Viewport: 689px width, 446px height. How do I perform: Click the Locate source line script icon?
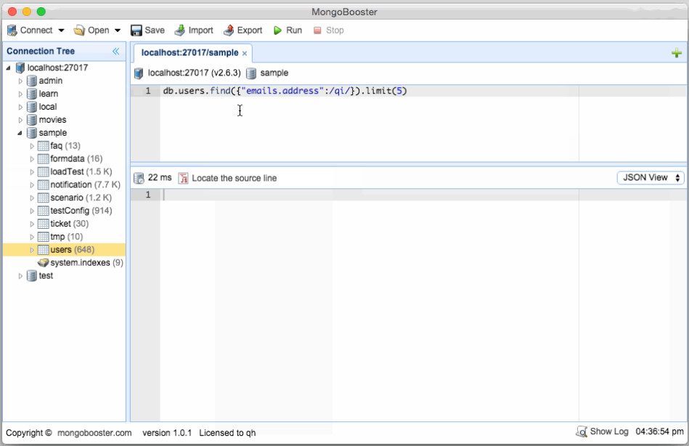pyautogui.click(x=183, y=178)
